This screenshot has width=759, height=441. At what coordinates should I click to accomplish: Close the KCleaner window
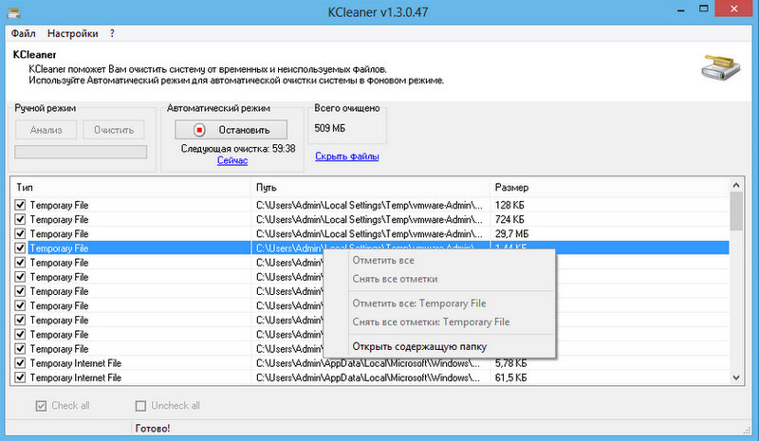coord(734,9)
